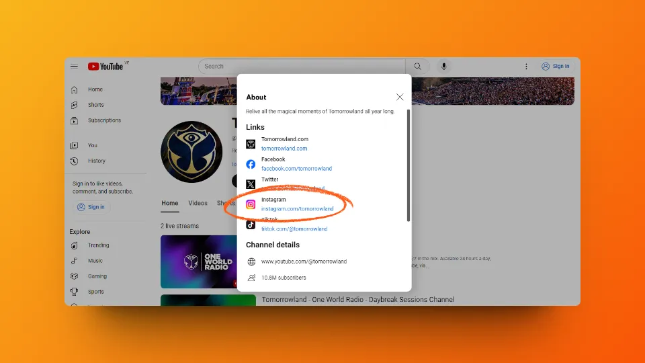Click the Home sidebar icon
Screen dimensions: 645x363
point(74,89)
